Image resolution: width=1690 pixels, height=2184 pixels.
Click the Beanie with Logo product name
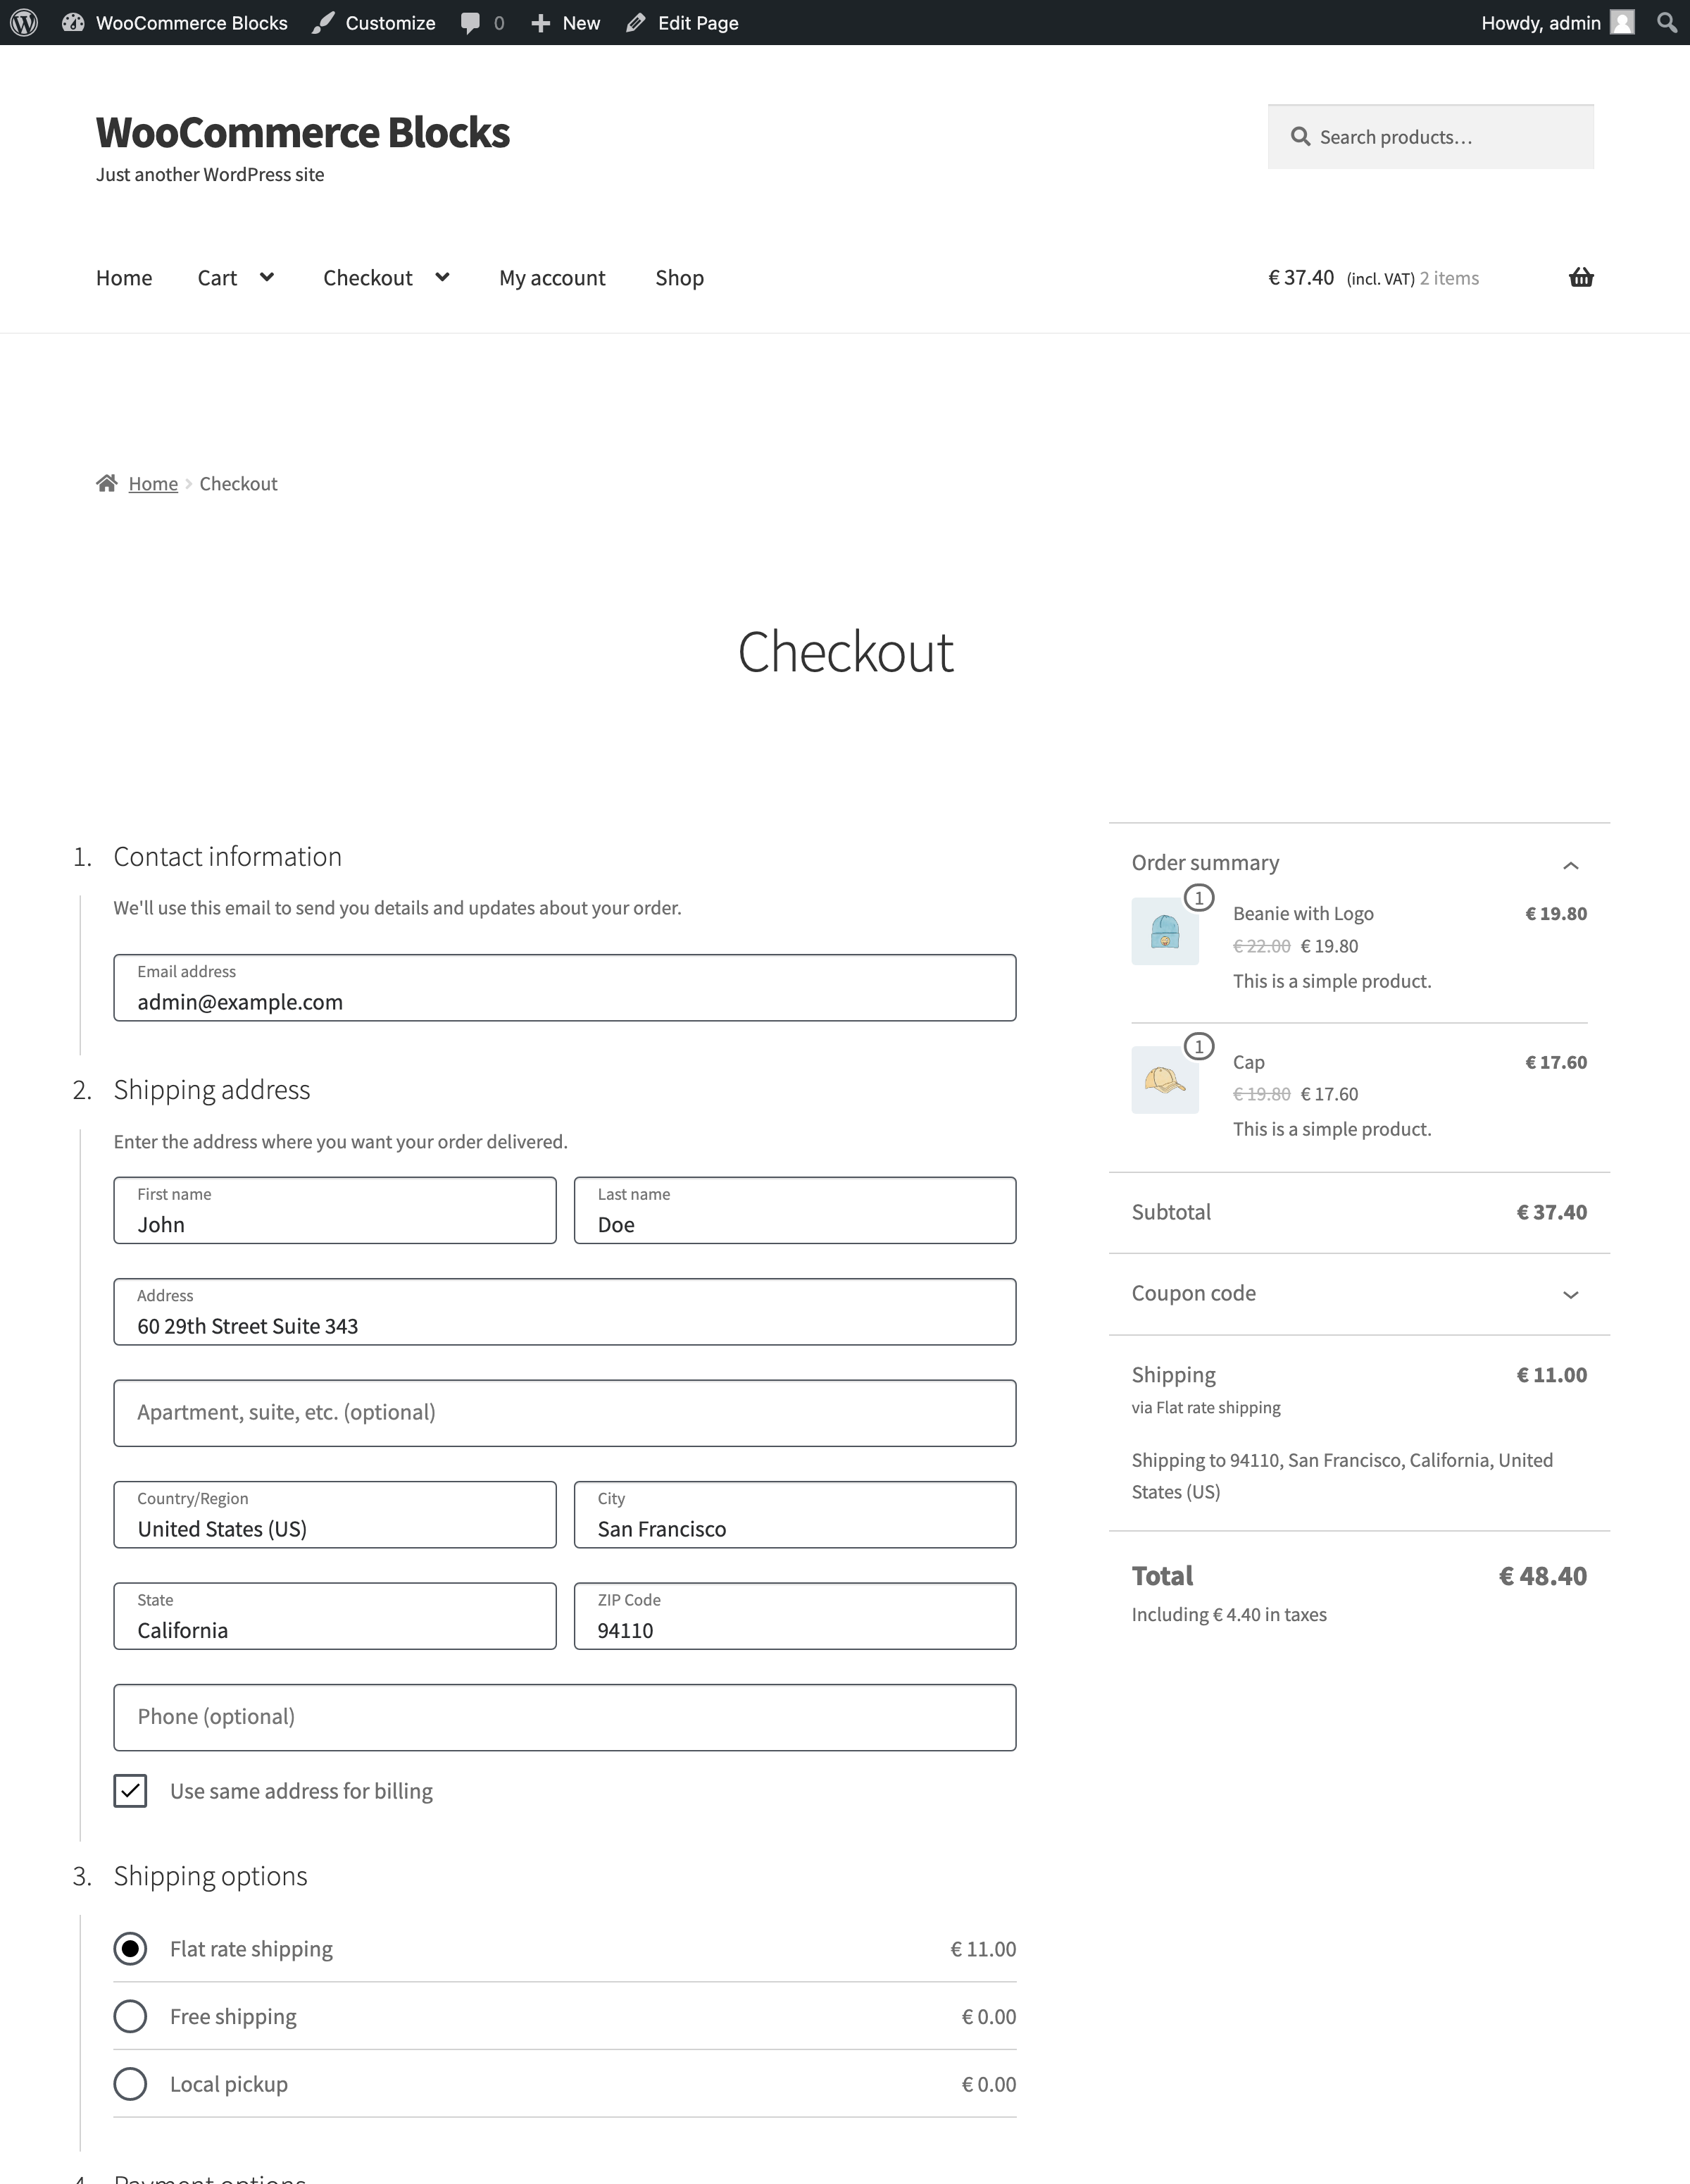1303,913
